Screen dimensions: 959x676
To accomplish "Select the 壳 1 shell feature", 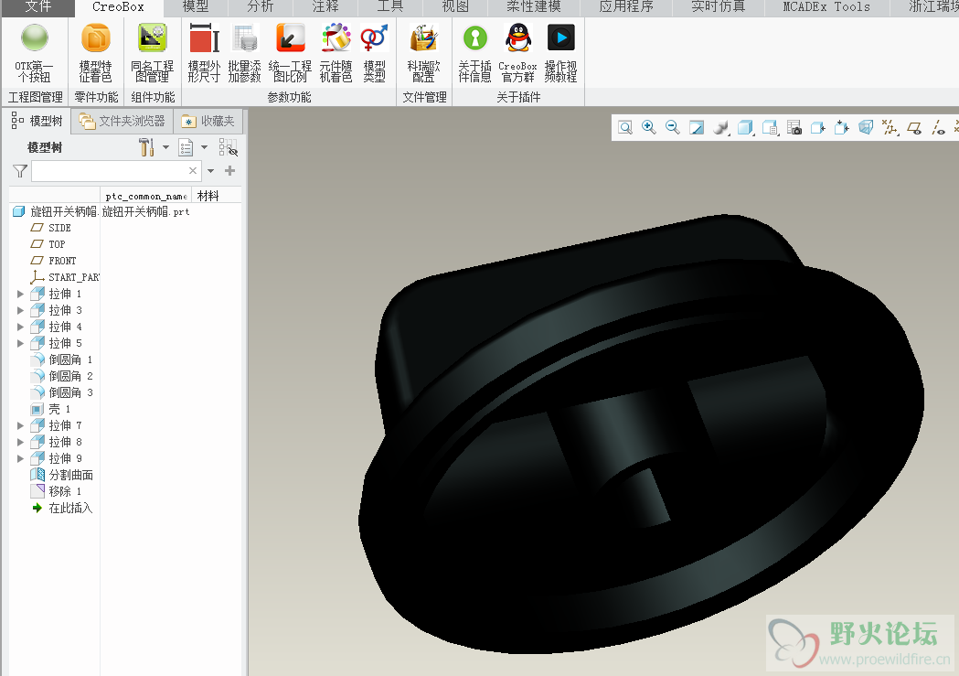I will tap(51, 409).
